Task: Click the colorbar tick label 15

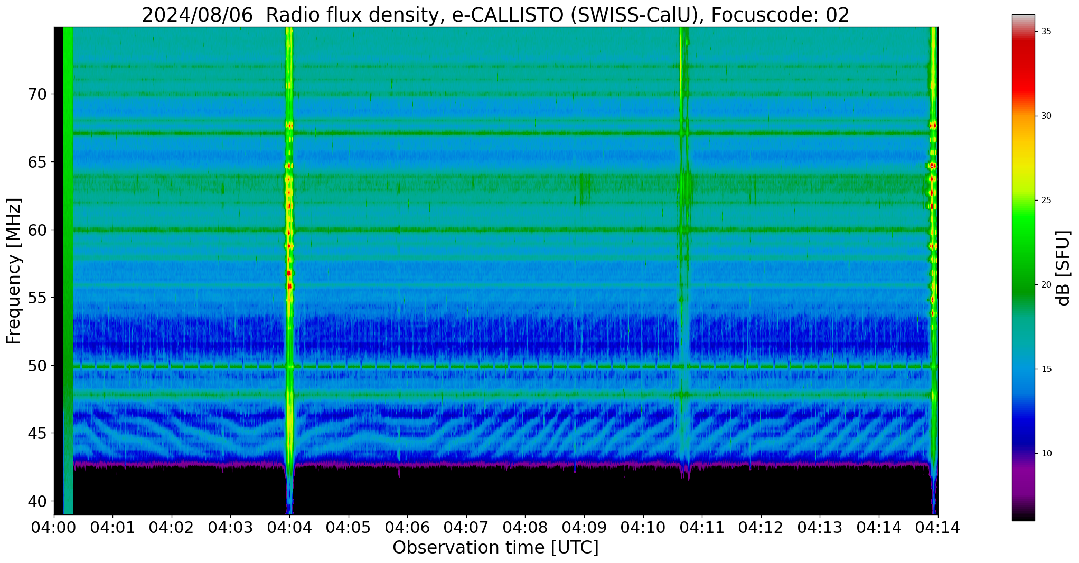Action: click(x=1046, y=369)
